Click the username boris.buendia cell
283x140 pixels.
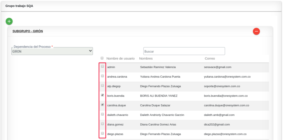116,96
